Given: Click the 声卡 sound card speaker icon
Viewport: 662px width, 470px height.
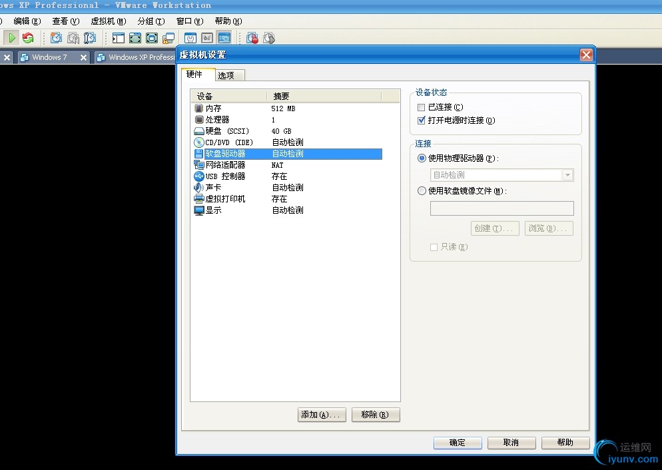Looking at the screenshot, I should [199, 188].
